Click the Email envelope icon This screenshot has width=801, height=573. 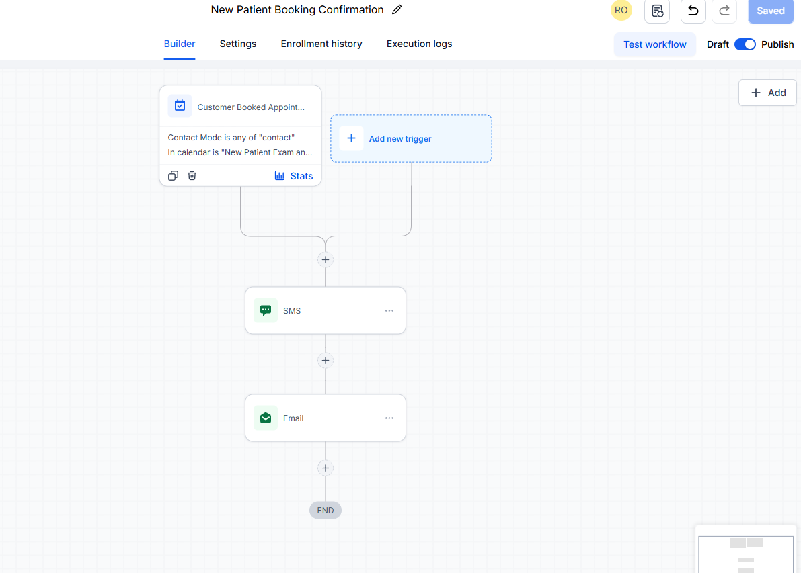(x=266, y=418)
